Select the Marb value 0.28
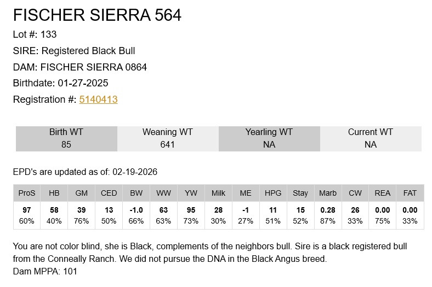The height and width of the screenshot is (287, 432). click(328, 210)
